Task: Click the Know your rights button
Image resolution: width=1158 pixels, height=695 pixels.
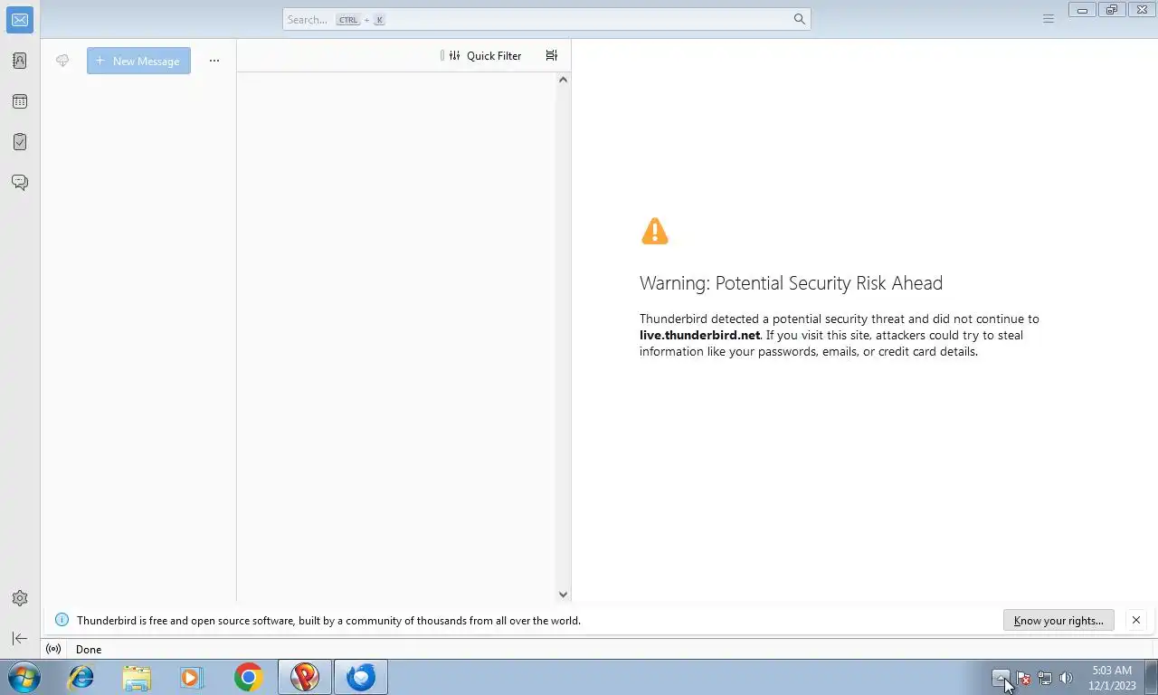Action: point(1058,620)
